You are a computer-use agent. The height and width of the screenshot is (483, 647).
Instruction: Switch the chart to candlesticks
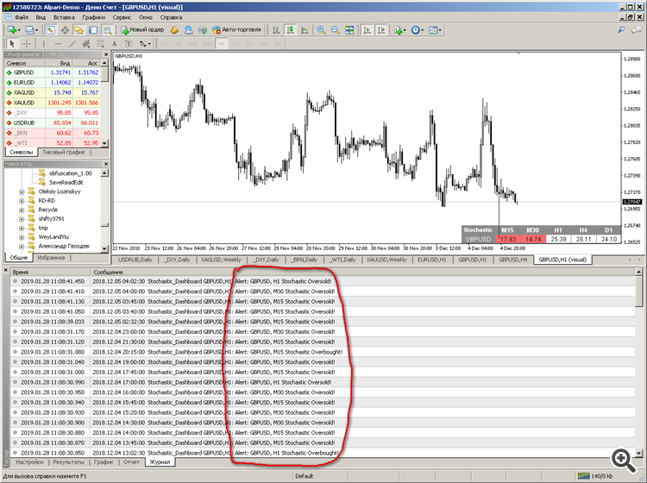pyautogui.click(x=291, y=30)
